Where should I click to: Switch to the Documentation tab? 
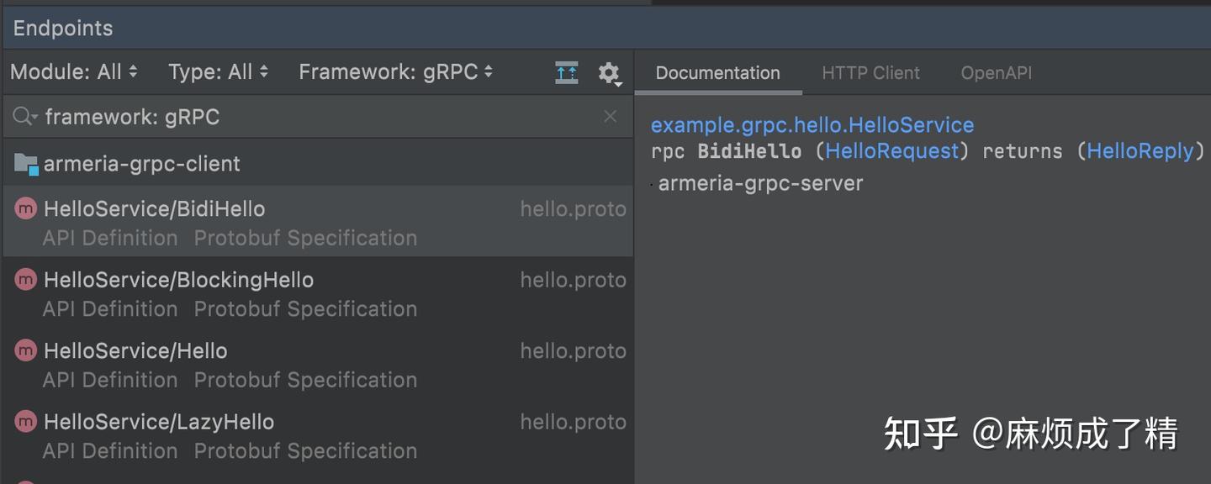pyautogui.click(x=717, y=73)
